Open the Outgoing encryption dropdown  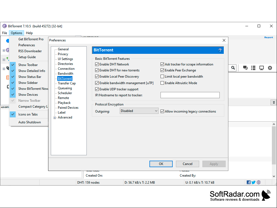click(139, 111)
